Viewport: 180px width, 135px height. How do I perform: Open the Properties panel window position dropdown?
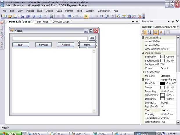pos(168,21)
